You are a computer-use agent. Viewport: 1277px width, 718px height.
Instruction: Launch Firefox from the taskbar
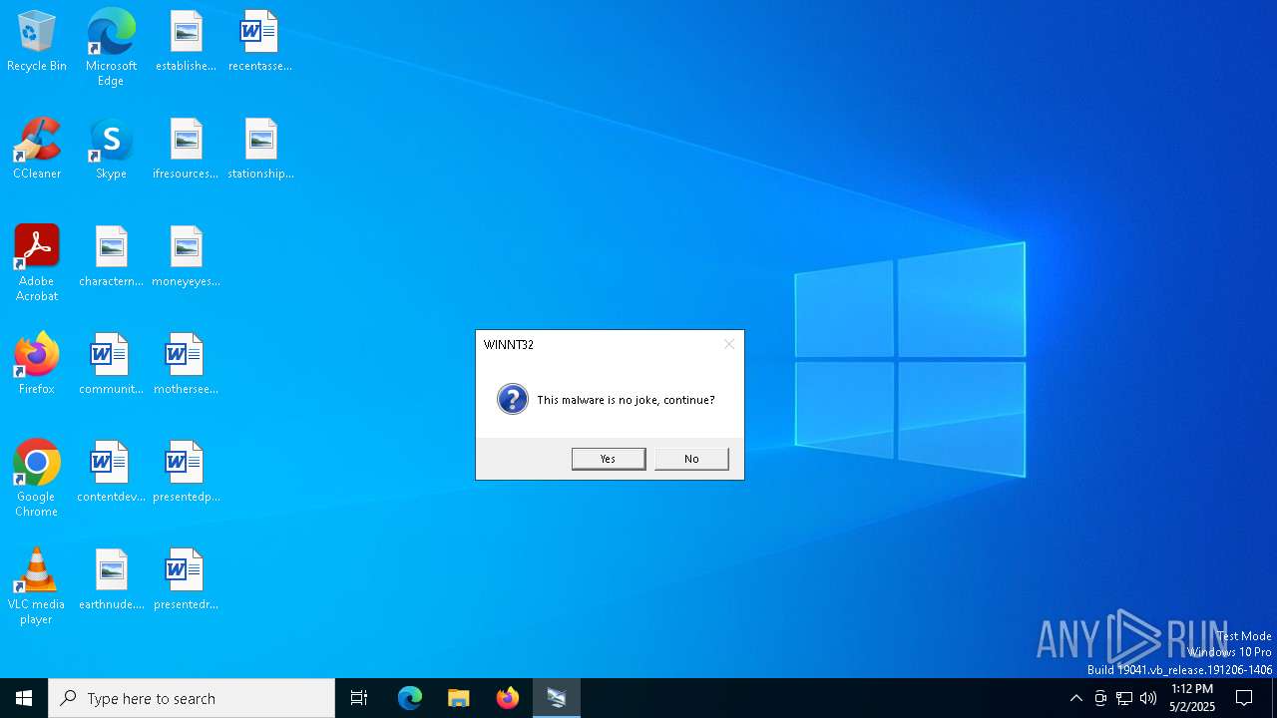coord(508,698)
